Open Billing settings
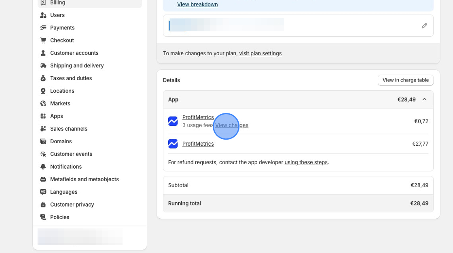 pyautogui.click(x=90, y=3)
